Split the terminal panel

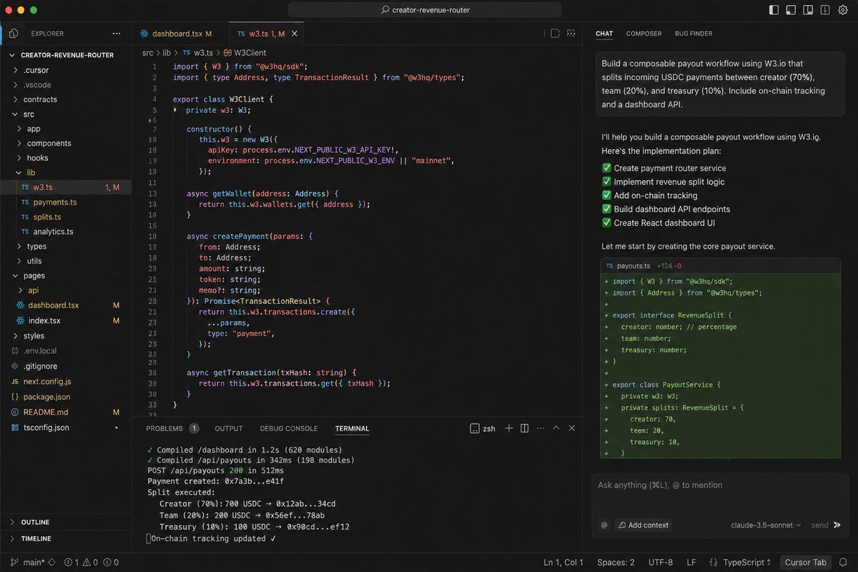click(525, 428)
